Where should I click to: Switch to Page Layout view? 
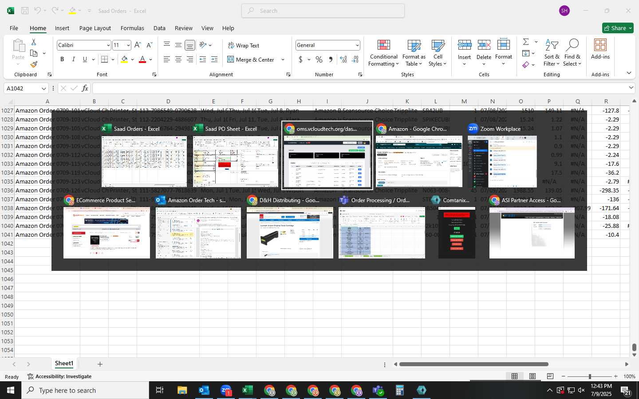[x=532, y=376]
